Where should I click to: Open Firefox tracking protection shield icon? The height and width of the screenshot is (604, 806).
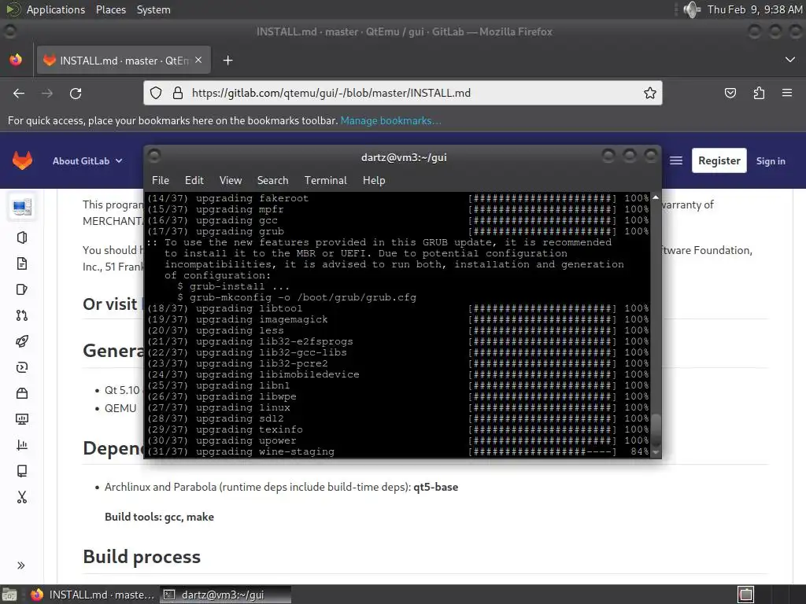[x=156, y=93]
